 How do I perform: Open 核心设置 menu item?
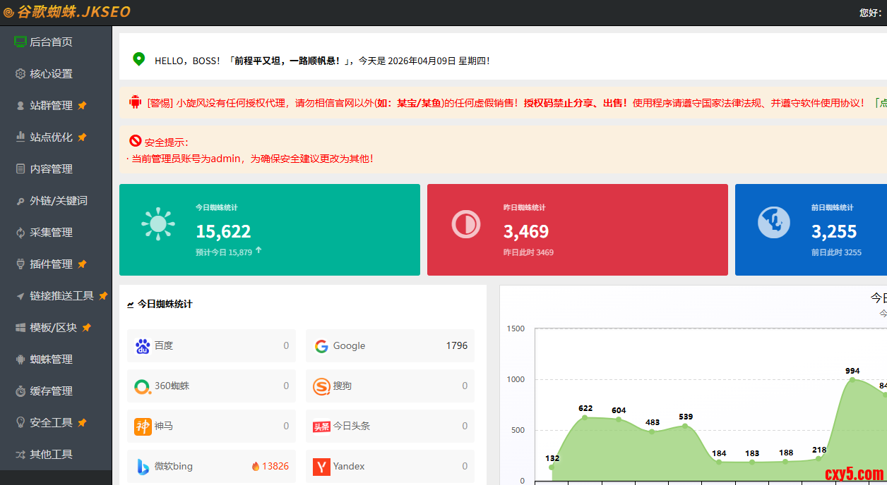point(51,74)
